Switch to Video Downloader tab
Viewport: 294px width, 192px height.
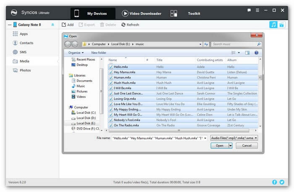coord(142,13)
